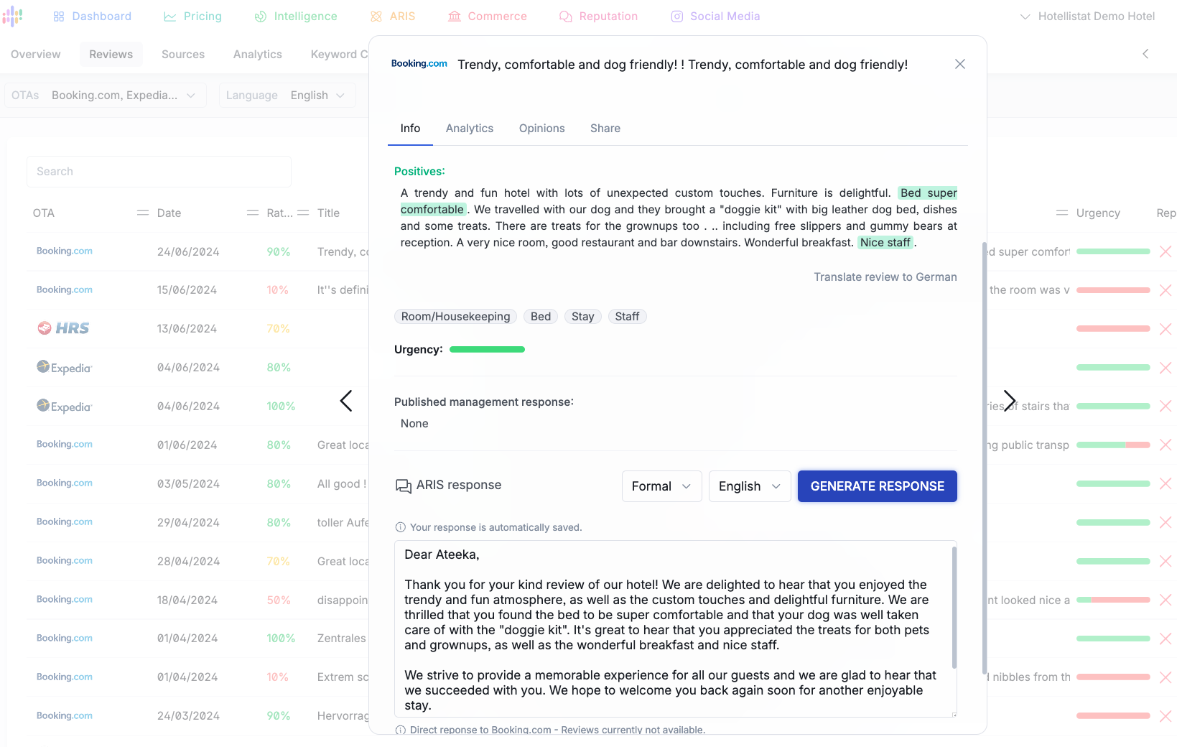The width and height of the screenshot is (1177, 747).
Task: Click the Room/Housekeeping tag
Action: (455, 317)
